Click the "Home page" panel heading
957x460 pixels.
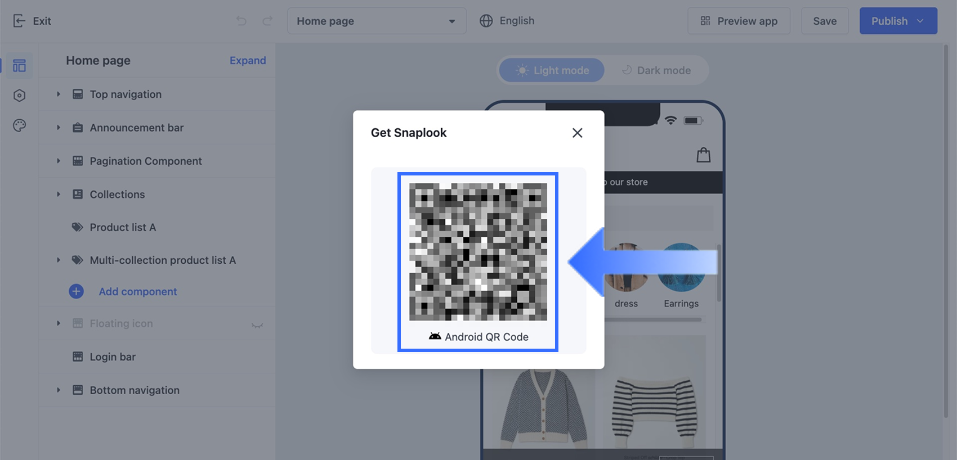(98, 60)
